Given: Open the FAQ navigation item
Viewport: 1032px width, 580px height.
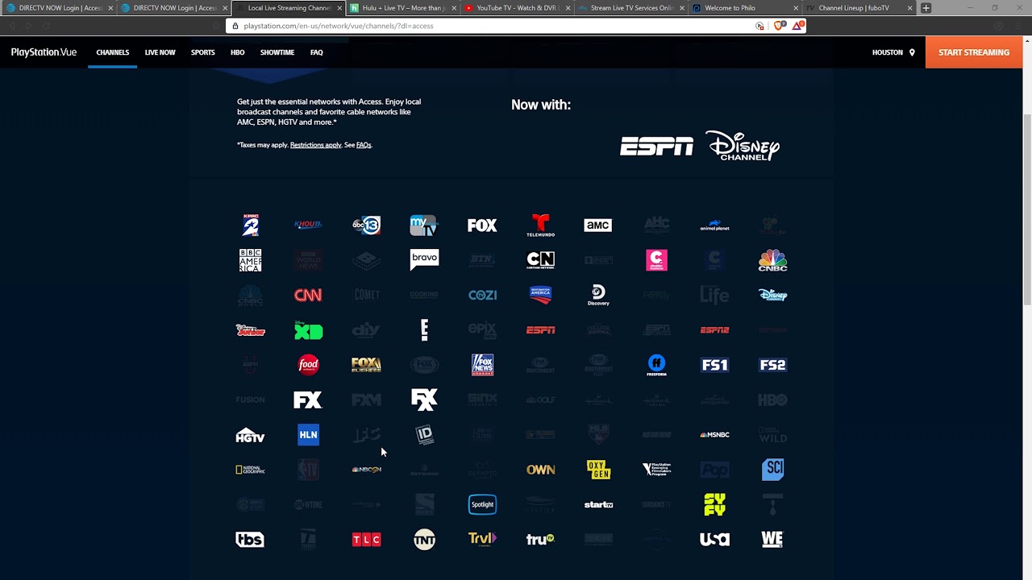Looking at the screenshot, I should tap(317, 52).
